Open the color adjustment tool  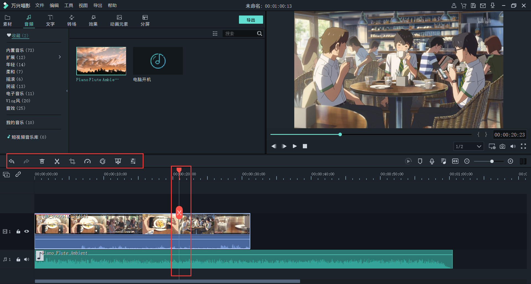point(103,161)
